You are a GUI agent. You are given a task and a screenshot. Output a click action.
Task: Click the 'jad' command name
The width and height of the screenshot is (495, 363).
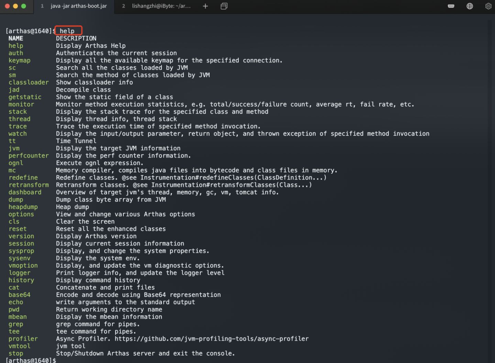[14, 90]
